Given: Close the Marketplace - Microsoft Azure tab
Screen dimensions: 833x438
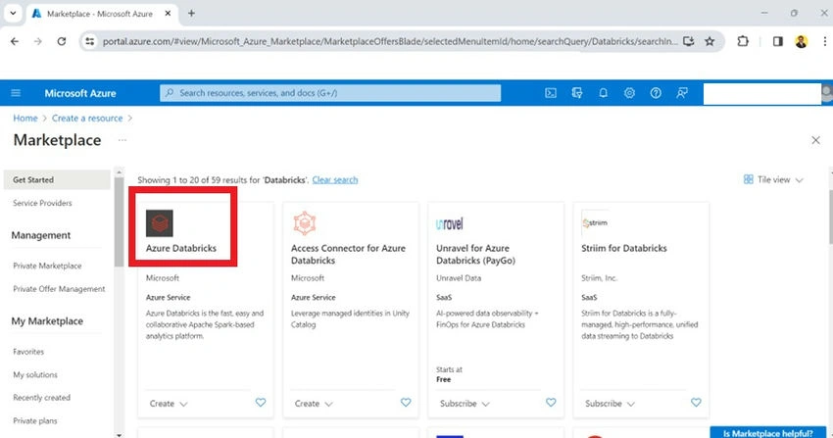Looking at the screenshot, I should [x=168, y=14].
